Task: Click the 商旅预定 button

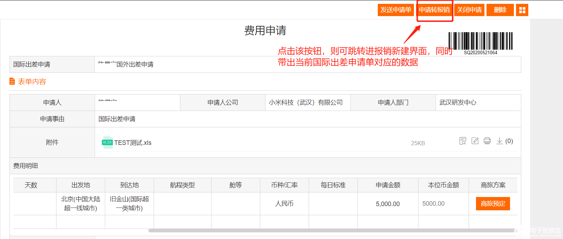Action: [493, 204]
